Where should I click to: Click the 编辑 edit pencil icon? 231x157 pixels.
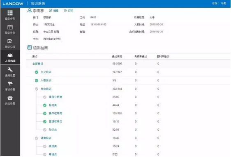[x=51, y=10]
